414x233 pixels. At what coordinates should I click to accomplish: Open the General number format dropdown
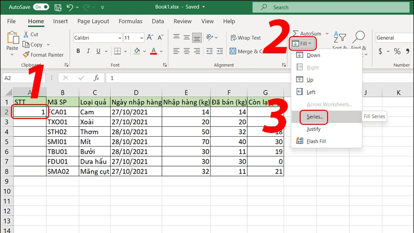pyautogui.click(x=393, y=38)
